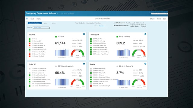Click the 309.2 LOS average value
The height and width of the screenshot is (108, 193).
coord(121,43)
